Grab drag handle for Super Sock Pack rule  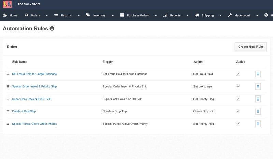[8, 99]
